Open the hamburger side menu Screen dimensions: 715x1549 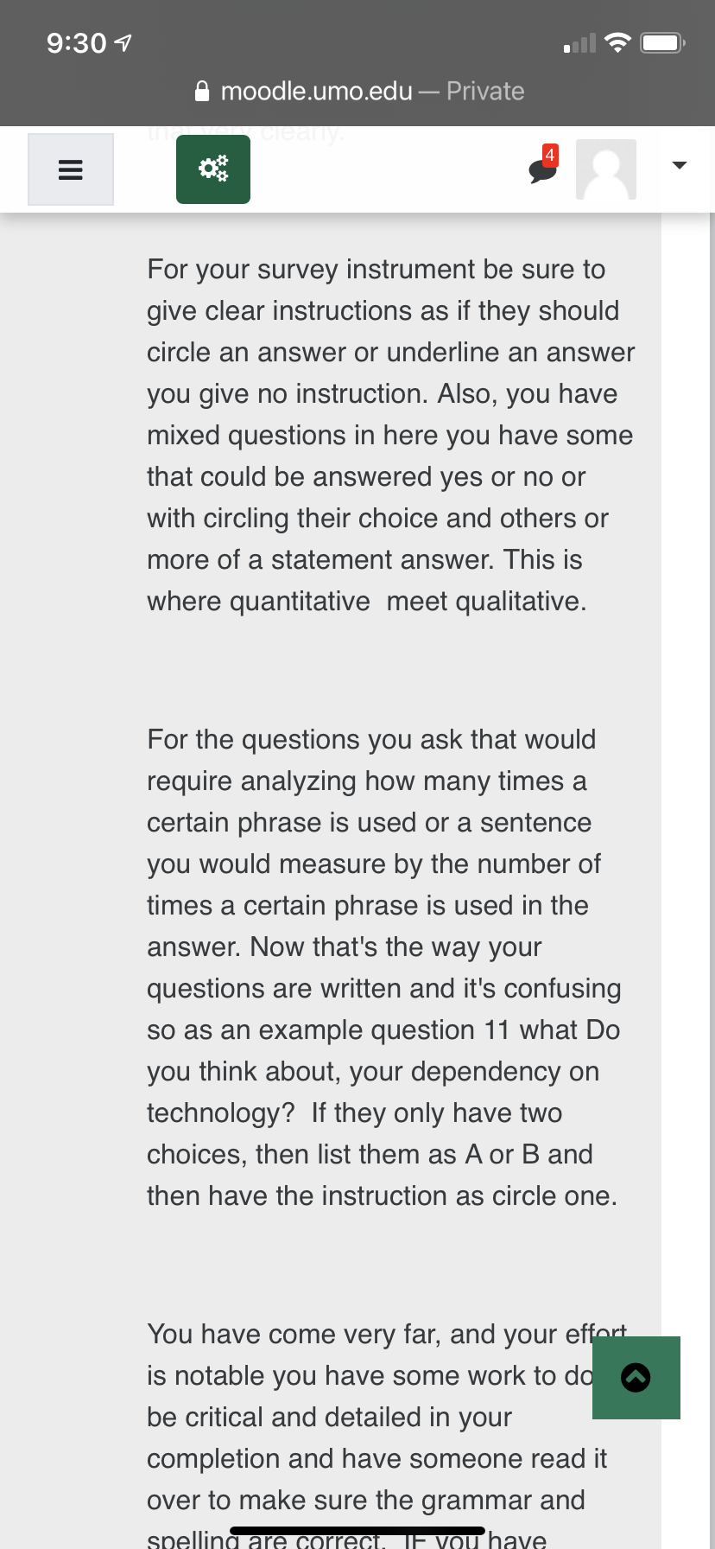point(71,169)
